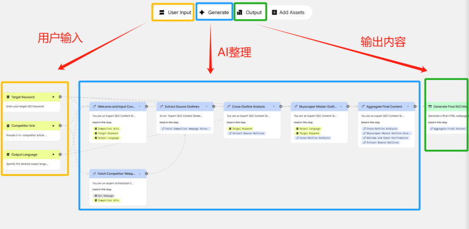Image resolution: width=469 pixels, height=229 pixels.
Task: Open the Cross-Outline Analysis node title
Action: click(x=248, y=106)
